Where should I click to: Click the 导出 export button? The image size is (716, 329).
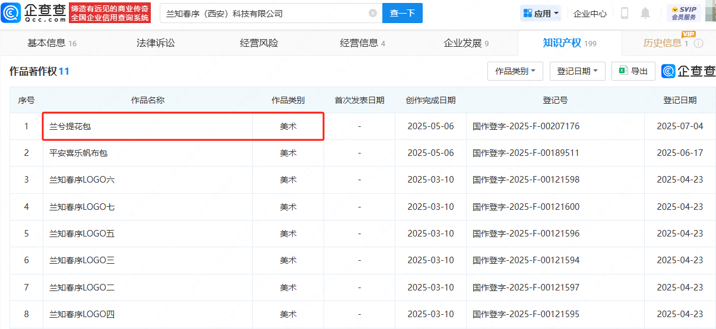(633, 71)
